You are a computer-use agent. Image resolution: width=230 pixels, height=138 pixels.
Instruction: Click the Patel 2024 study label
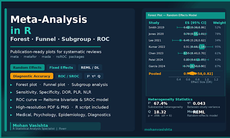156,60
